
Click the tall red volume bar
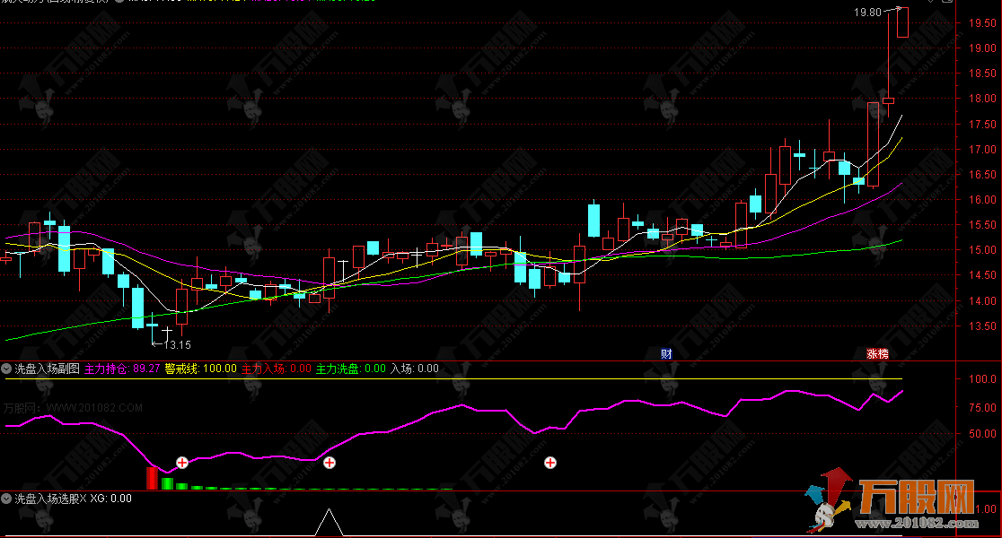152,478
